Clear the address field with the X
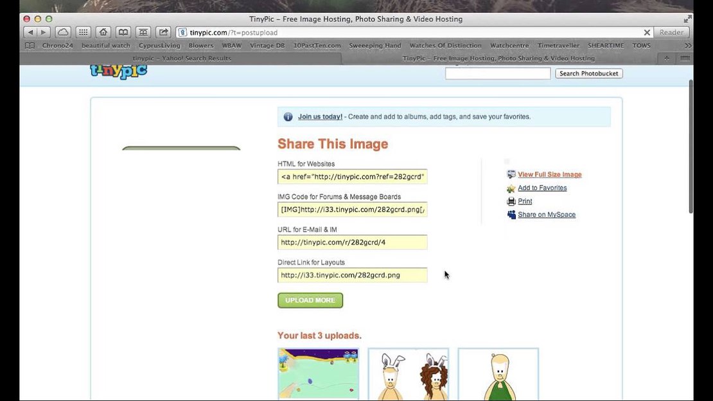Image resolution: width=713 pixels, height=401 pixels. coord(647,32)
